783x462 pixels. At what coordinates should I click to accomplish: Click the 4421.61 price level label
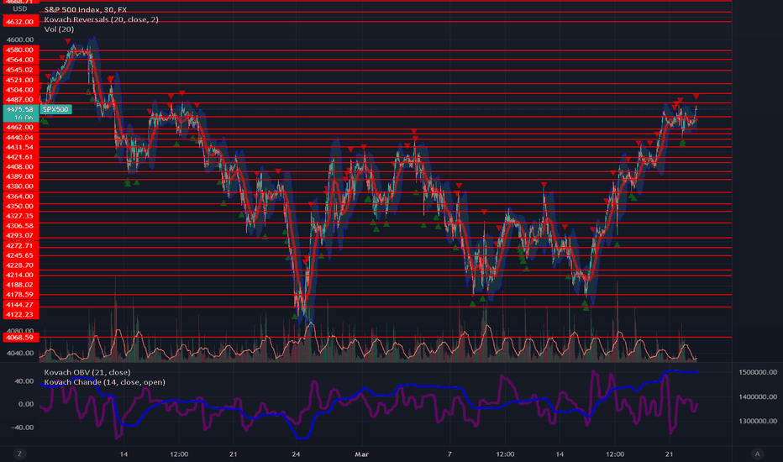pyautogui.click(x=20, y=157)
